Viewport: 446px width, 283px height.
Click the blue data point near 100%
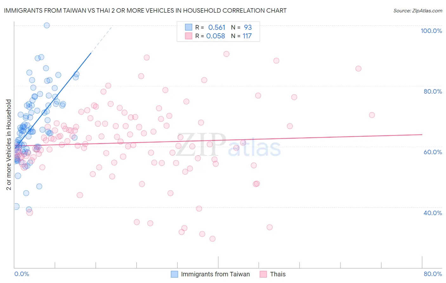(x=47, y=25)
